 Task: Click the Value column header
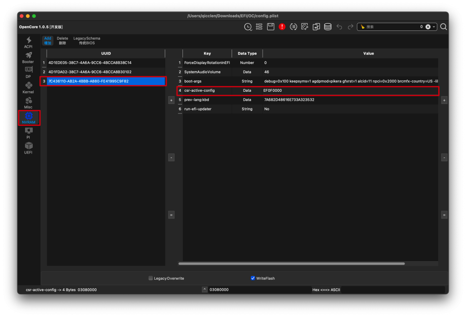(x=368, y=54)
